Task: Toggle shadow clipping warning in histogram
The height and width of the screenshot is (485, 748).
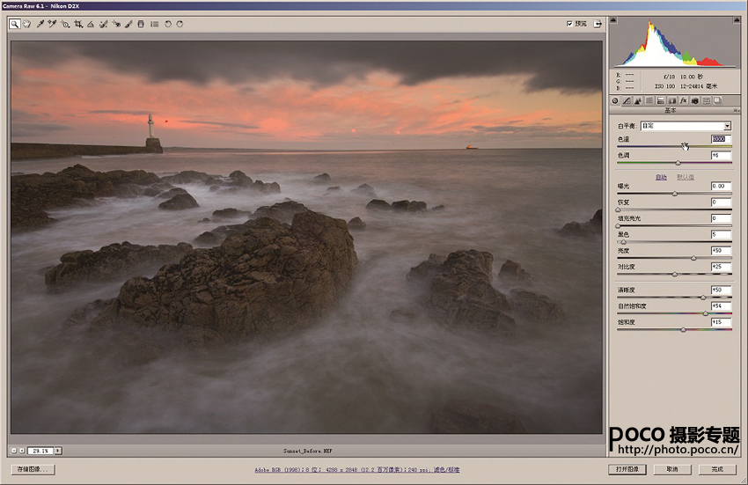Action: 613,20
